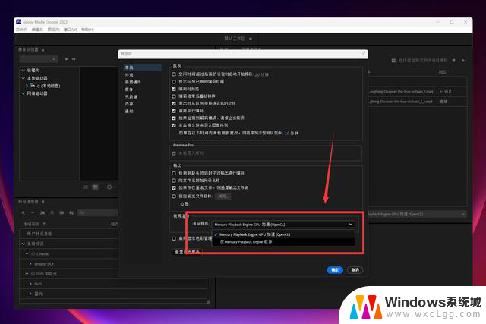Expand the Wraptor DCP preset group
Screen dimensions: 486x324
pyautogui.click(x=30, y=263)
